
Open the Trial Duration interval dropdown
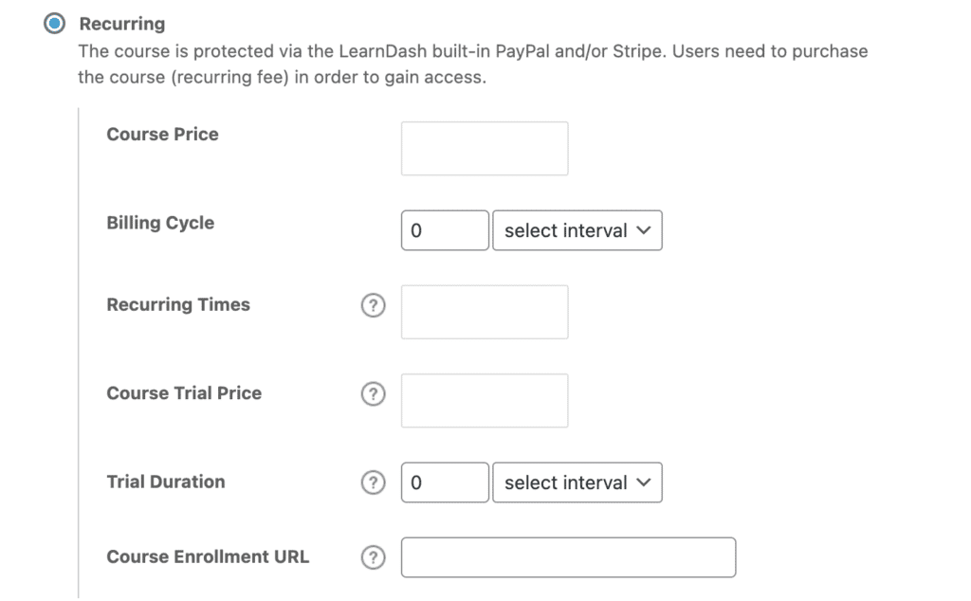click(x=577, y=483)
